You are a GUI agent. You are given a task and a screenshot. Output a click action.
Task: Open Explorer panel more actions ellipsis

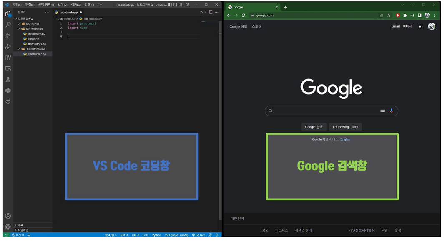tap(47, 12)
